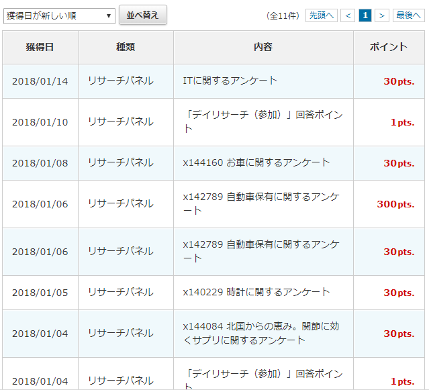Jump to last page via 最後へ
Image resolution: width=429 pixels, height=390 pixels.
tap(408, 15)
